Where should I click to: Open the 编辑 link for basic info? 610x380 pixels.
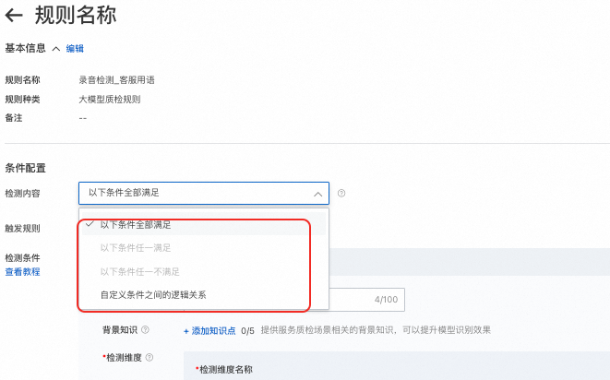point(75,49)
